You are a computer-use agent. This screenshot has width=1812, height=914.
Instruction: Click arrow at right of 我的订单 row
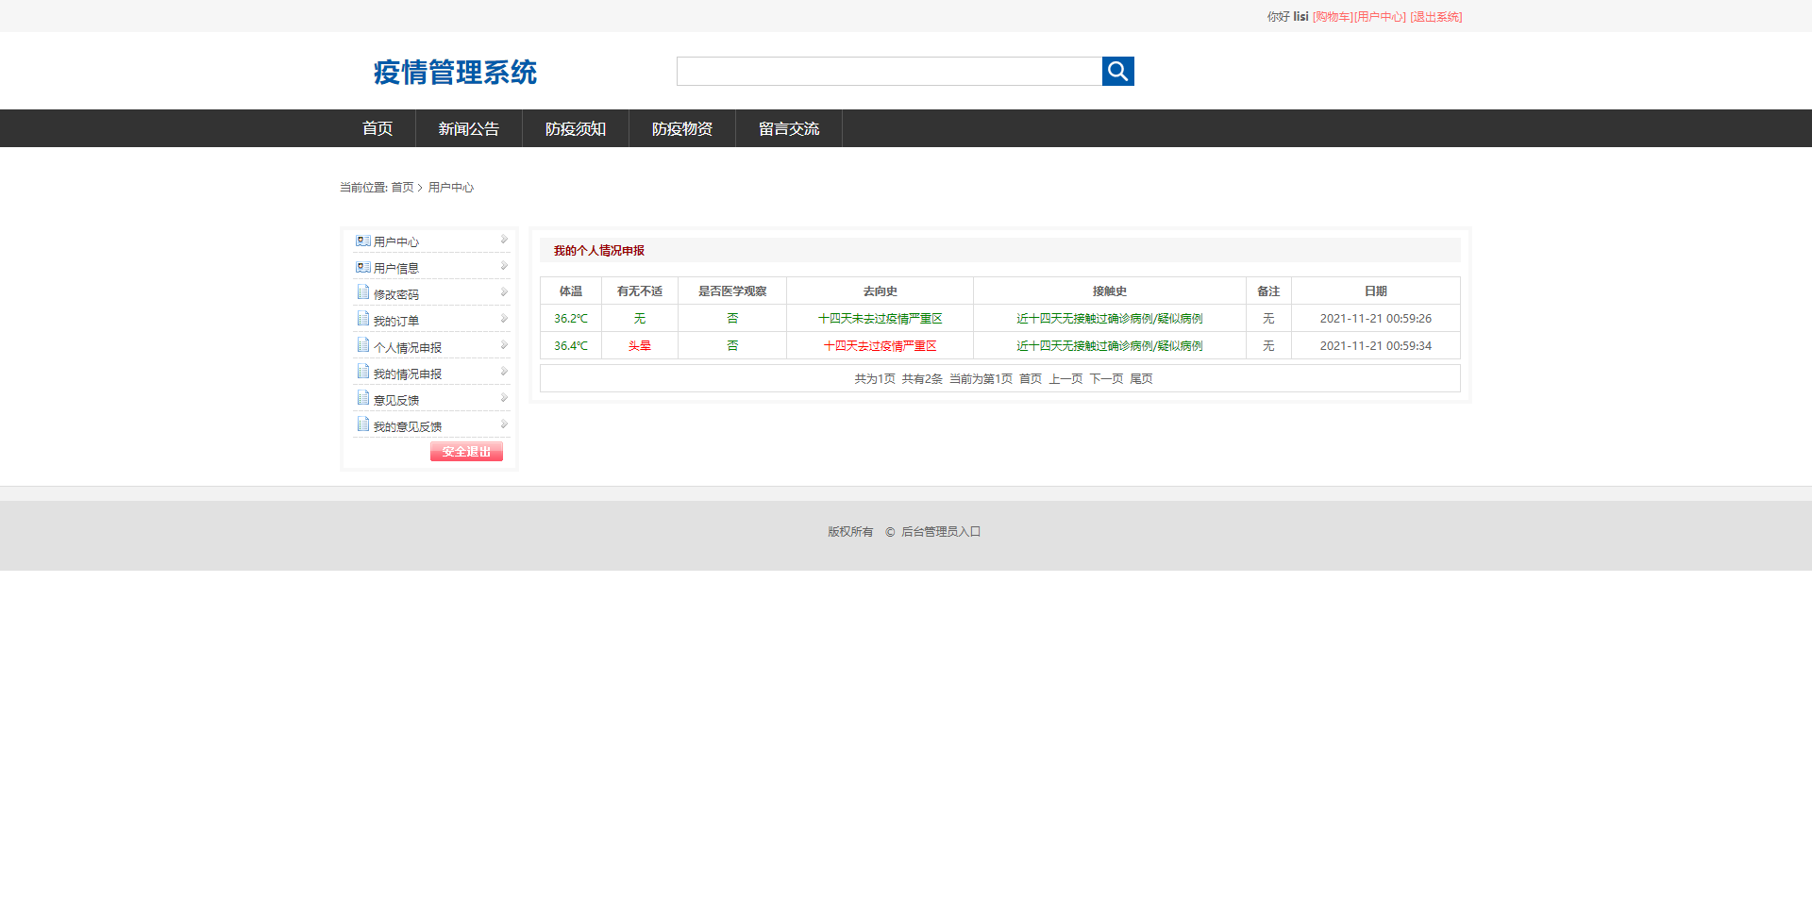click(x=504, y=319)
